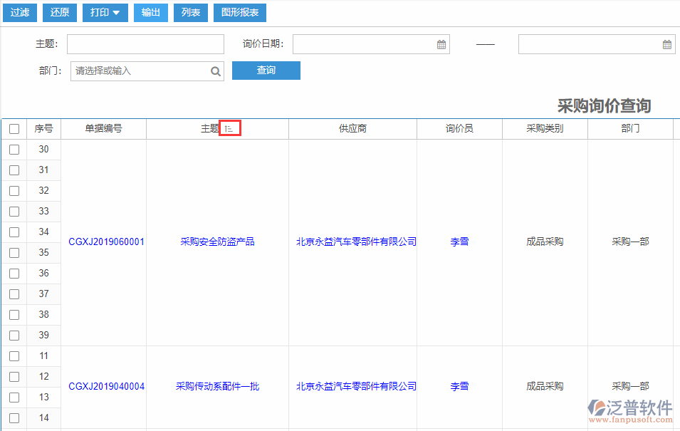Viewport: 680px width, 431px height.
Task: Click the magnifier icon in the 部门 field
Action: [216, 71]
